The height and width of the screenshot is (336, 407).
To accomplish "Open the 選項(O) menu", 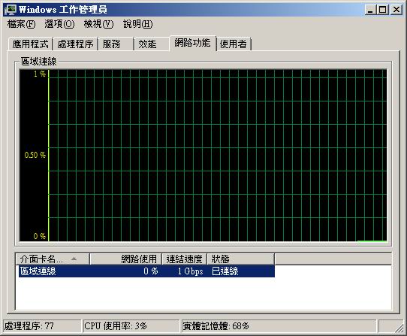I will [59, 24].
